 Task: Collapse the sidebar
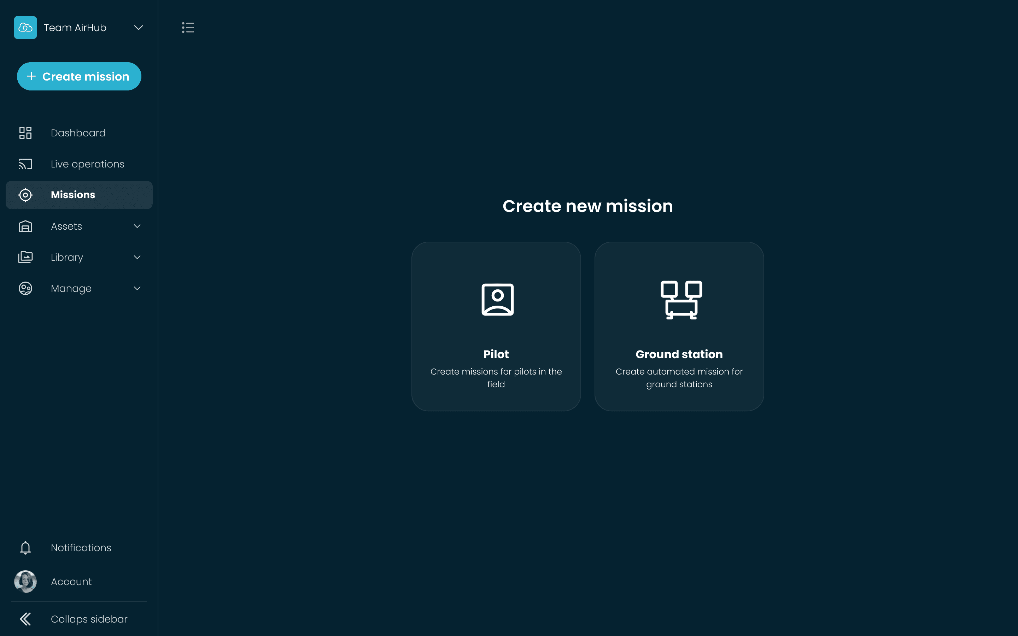[76, 619]
